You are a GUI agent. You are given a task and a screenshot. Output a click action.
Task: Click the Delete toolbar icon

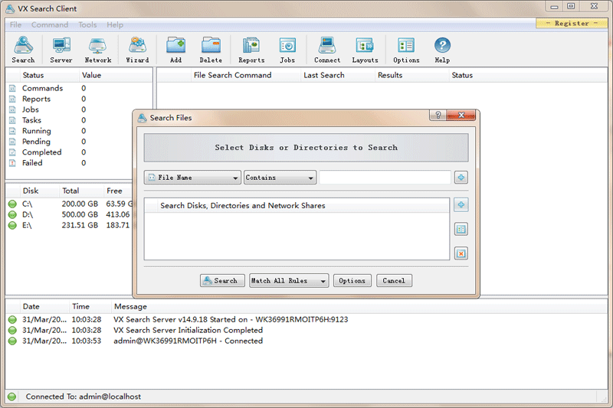pos(211,50)
